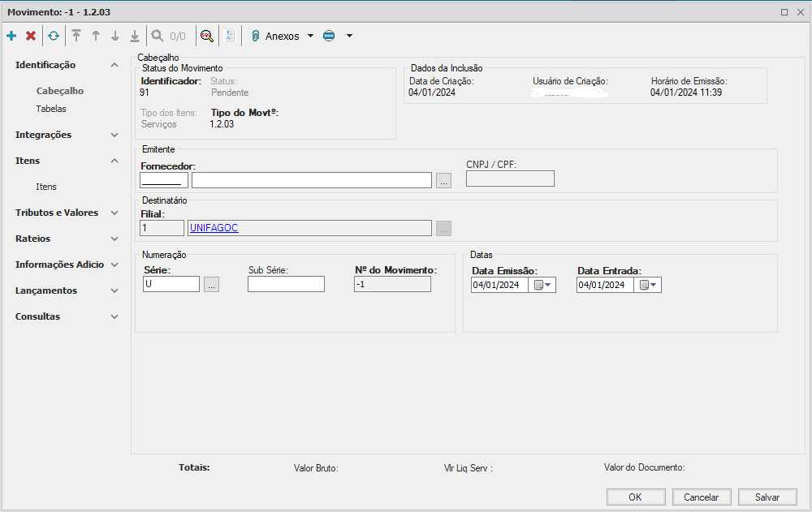The height and width of the screenshot is (512, 812).
Task: Expand the Integrações section
Action: pyautogui.click(x=114, y=135)
